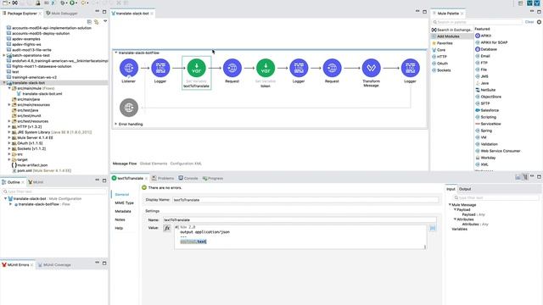Select apdev-examples project

tap(26, 39)
